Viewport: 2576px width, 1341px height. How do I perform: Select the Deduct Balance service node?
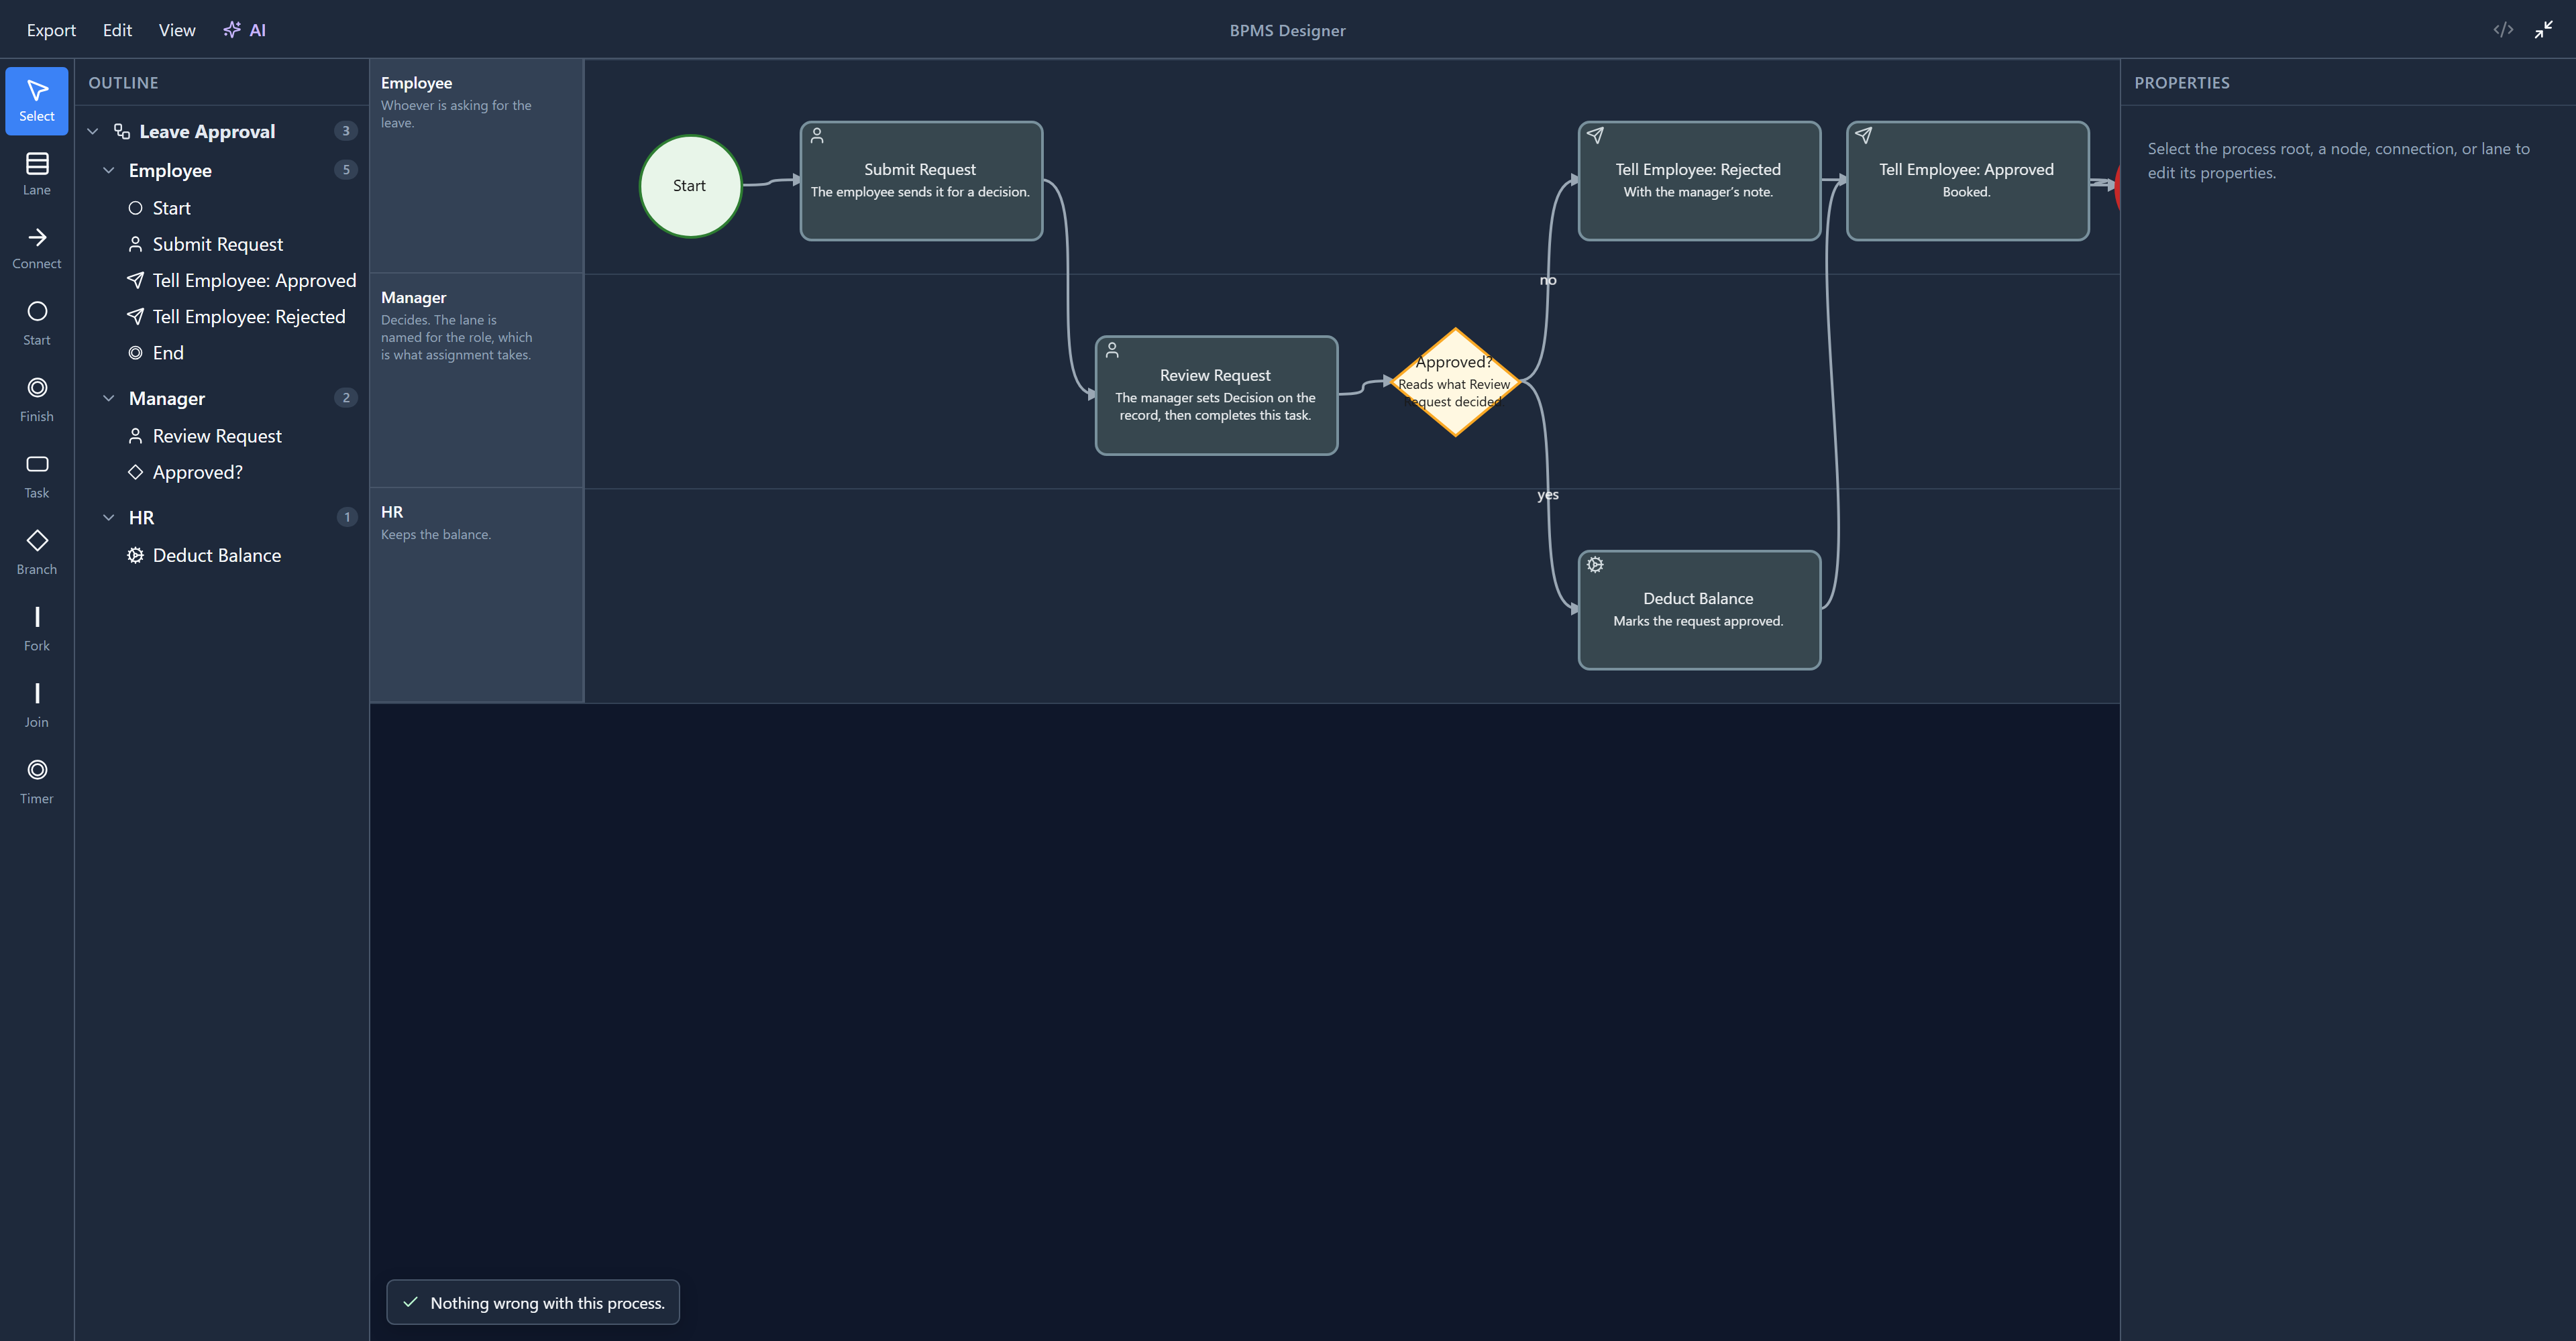point(1699,609)
